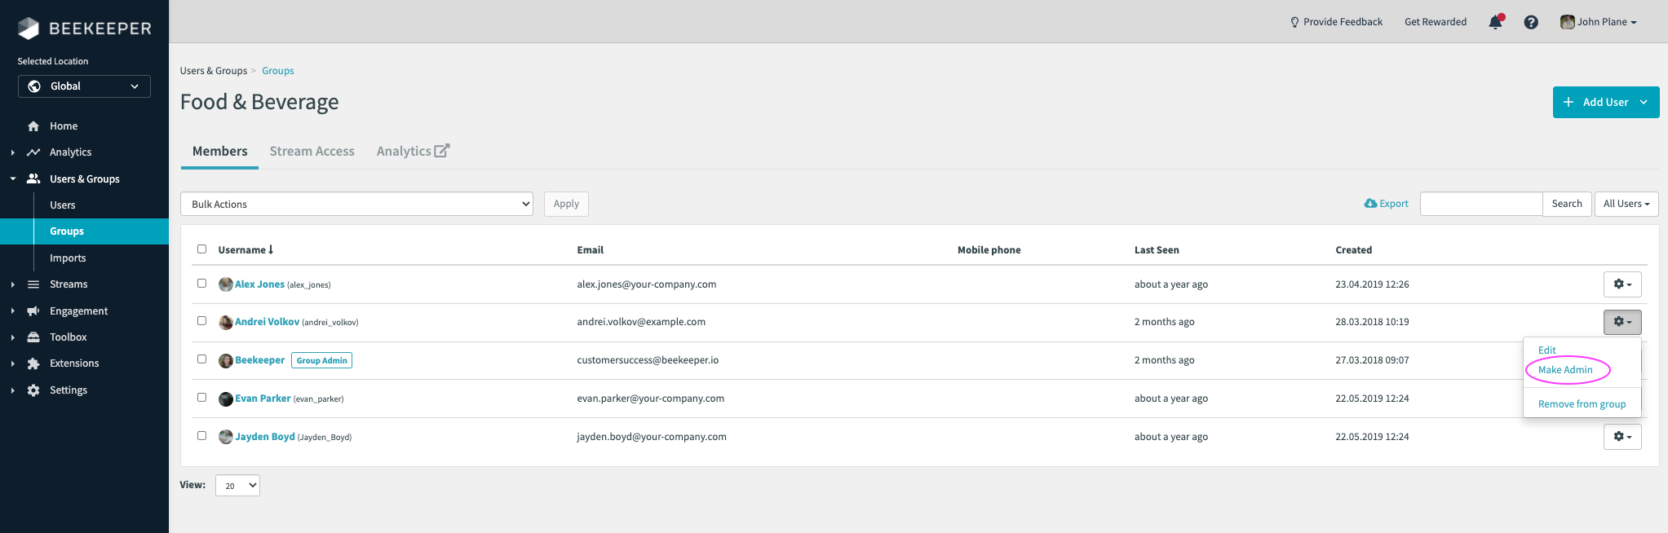Click the help question mark icon
This screenshot has width=1668, height=533.
point(1531,23)
